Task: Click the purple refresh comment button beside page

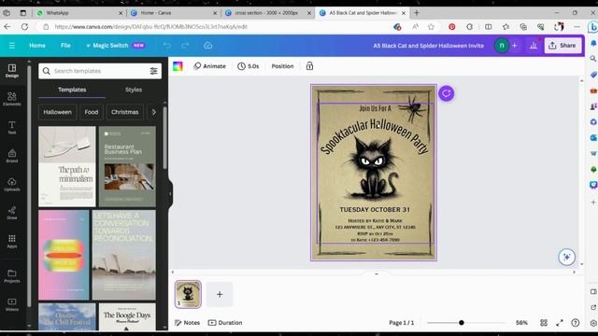Action: click(447, 93)
